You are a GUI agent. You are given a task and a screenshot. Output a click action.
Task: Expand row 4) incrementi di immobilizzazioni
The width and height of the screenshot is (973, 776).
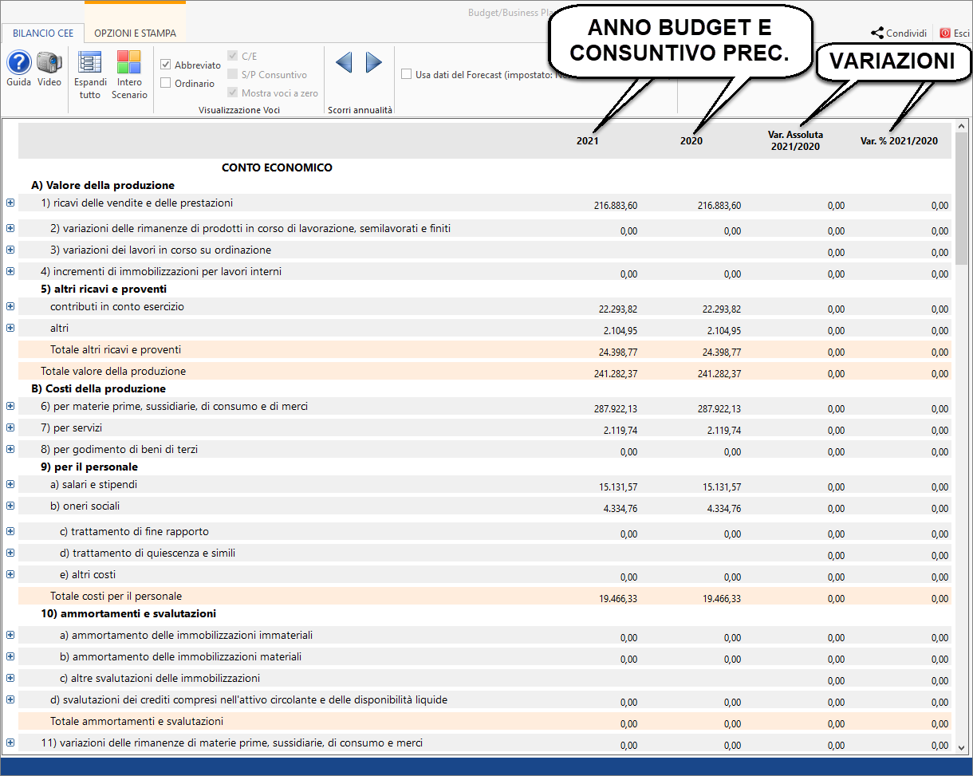pyautogui.click(x=10, y=271)
